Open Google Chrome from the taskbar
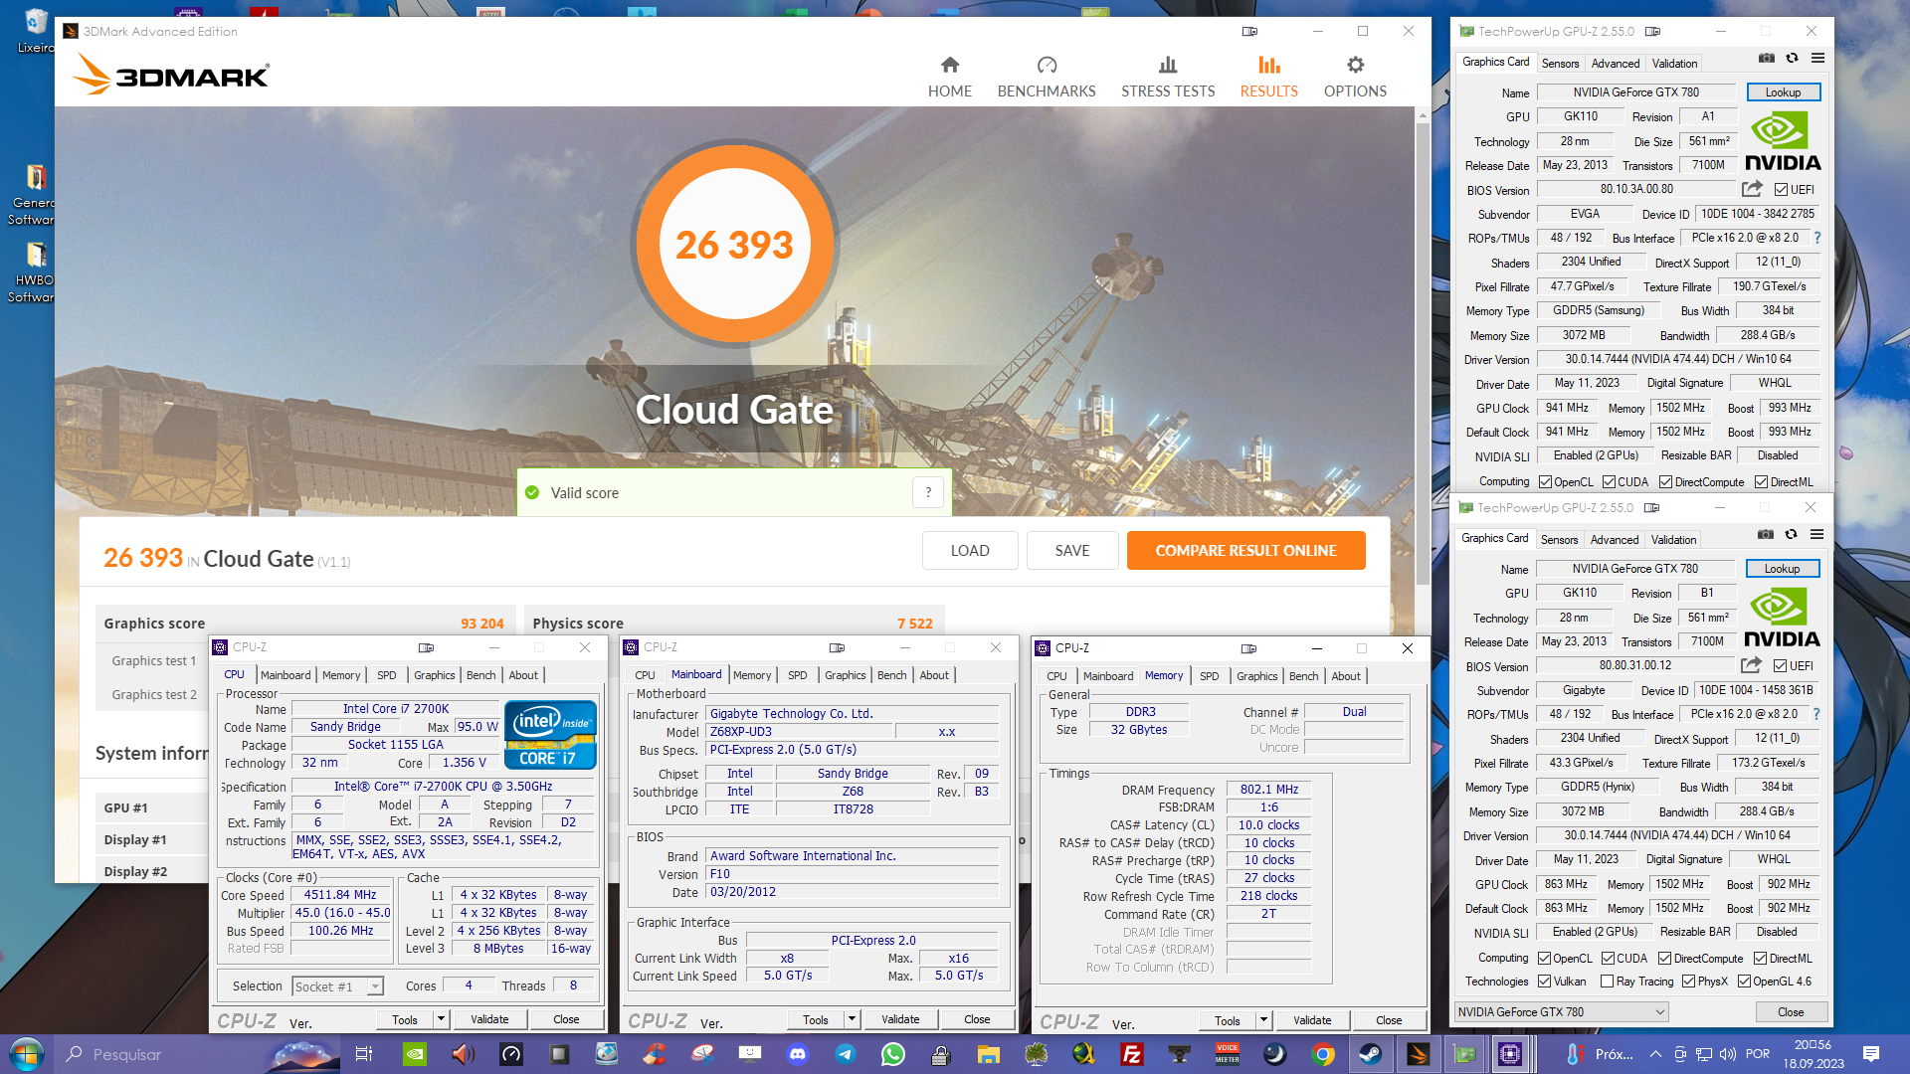1910x1074 pixels. click(x=1322, y=1054)
